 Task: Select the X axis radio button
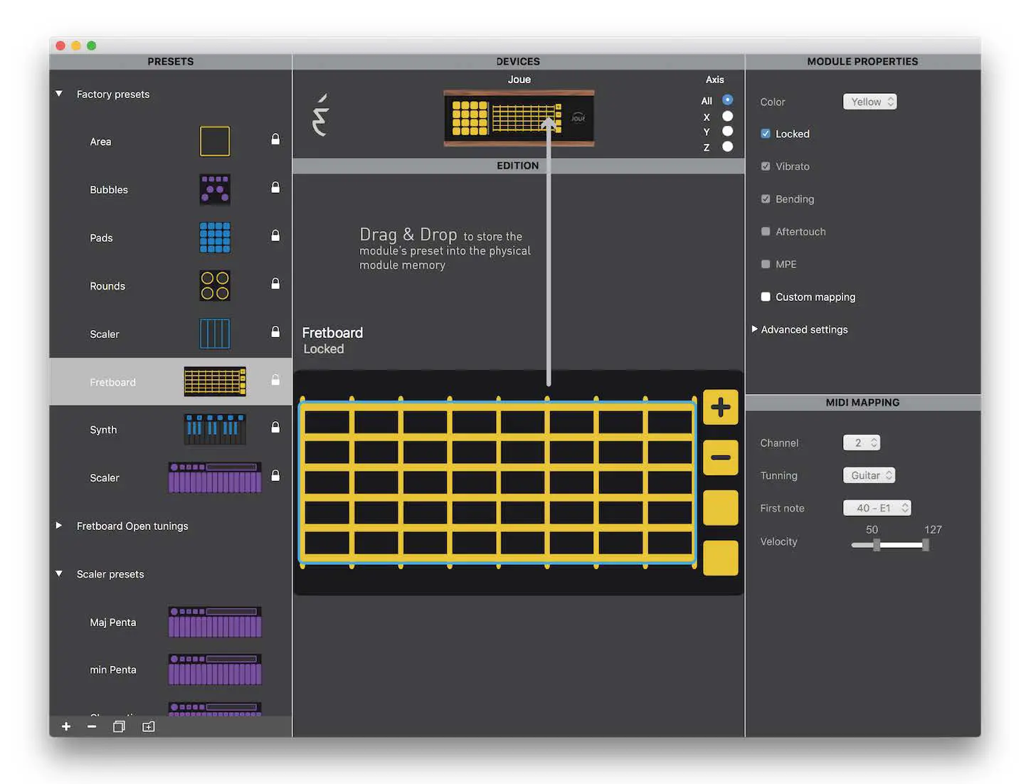(727, 116)
